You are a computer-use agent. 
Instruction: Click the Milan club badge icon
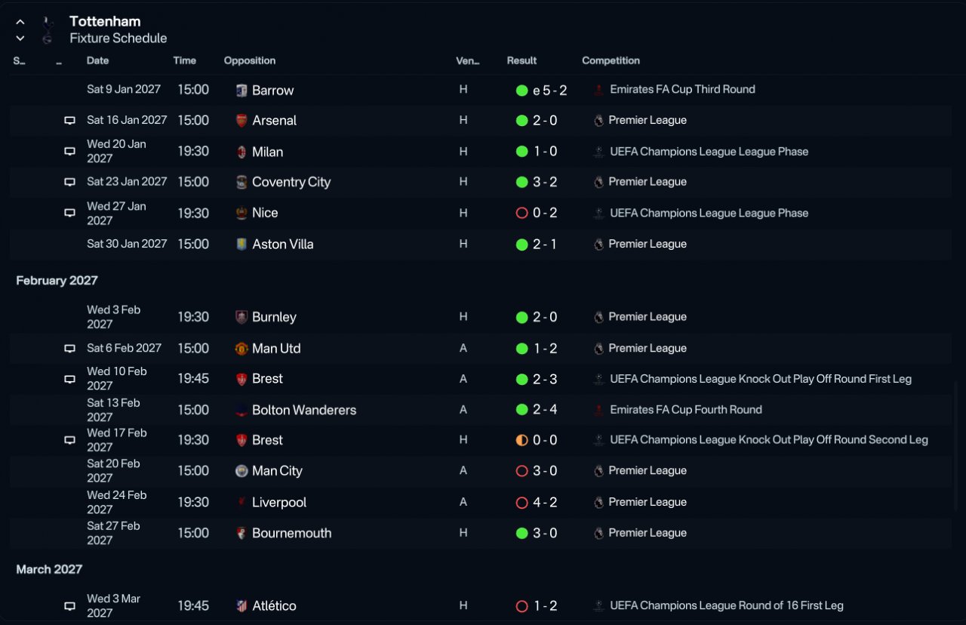click(241, 152)
